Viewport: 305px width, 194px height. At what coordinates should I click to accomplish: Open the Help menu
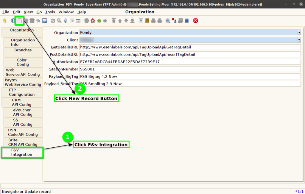82,12
